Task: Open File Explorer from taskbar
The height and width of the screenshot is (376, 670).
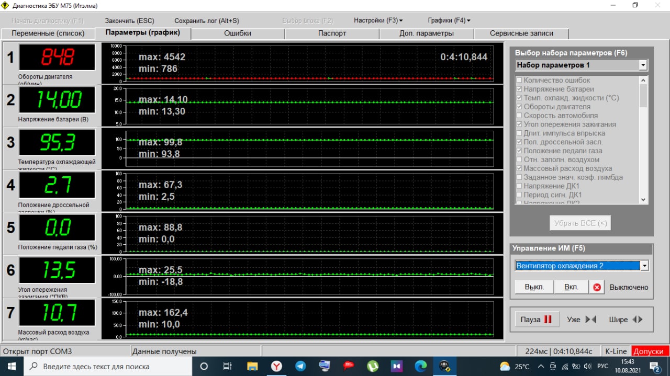Action: [x=252, y=366]
